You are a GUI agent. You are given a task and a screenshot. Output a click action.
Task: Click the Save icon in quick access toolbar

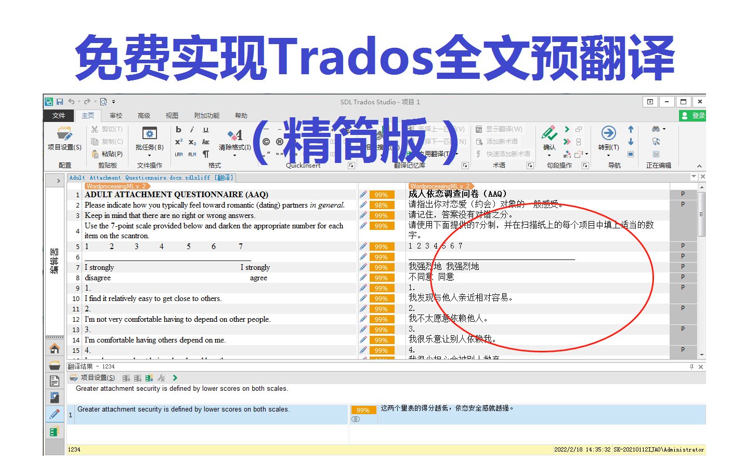click(x=60, y=102)
